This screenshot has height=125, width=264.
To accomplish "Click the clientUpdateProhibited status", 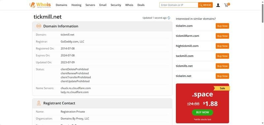I will point(75,81).
